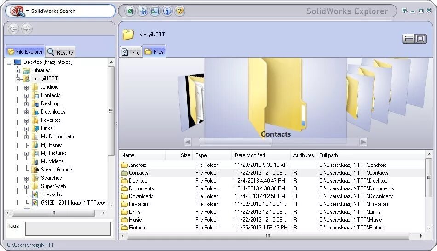
Task: Select Libraries in the folder tree
Action: (x=41, y=70)
